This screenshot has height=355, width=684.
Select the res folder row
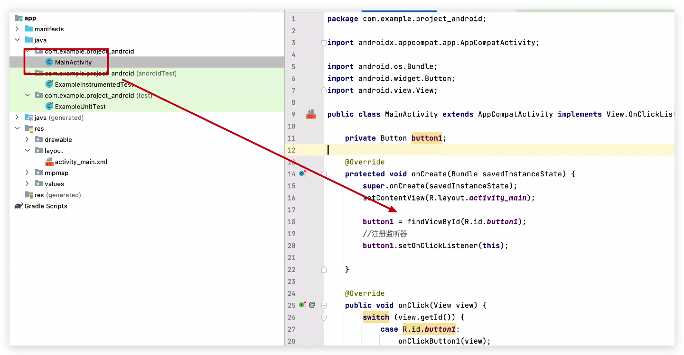(147, 128)
